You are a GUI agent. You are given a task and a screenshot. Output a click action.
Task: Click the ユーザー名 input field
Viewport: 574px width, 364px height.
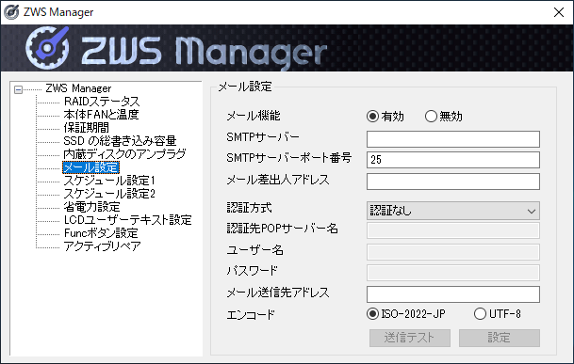click(453, 252)
